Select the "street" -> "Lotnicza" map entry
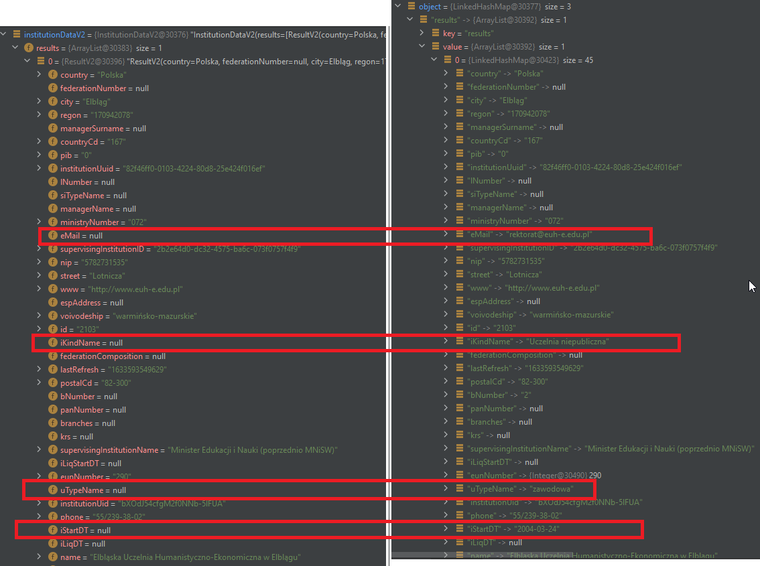The image size is (760, 566). pos(576,274)
